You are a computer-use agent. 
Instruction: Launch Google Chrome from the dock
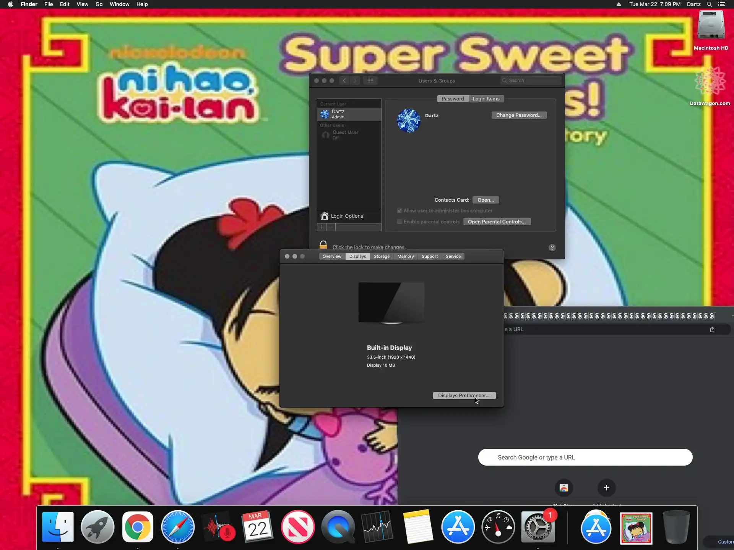click(x=138, y=527)
